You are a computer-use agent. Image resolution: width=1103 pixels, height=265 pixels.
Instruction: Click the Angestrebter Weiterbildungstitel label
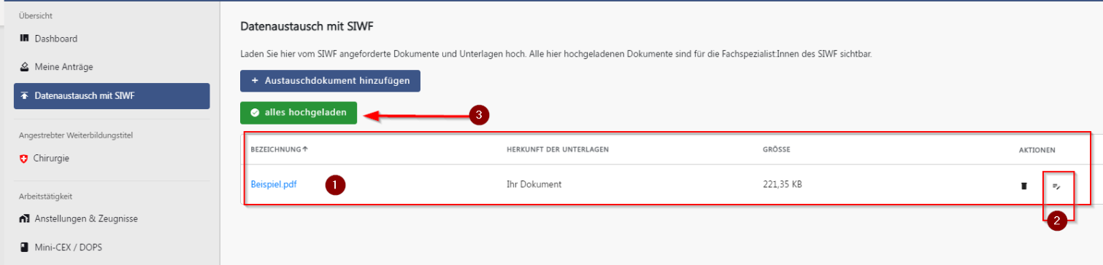[x=75, y=135]
